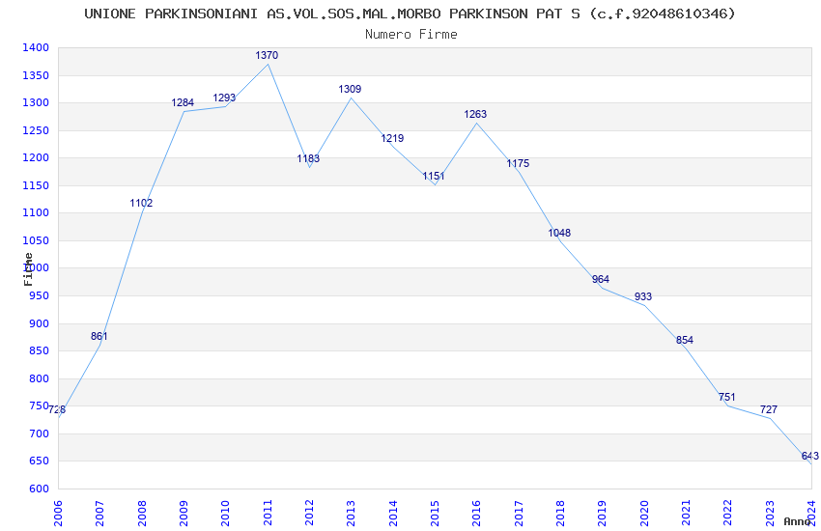Viewport: 821px width, 531px height.
Task: Select the 2014 year label
Action: click(x=393, y=514)
